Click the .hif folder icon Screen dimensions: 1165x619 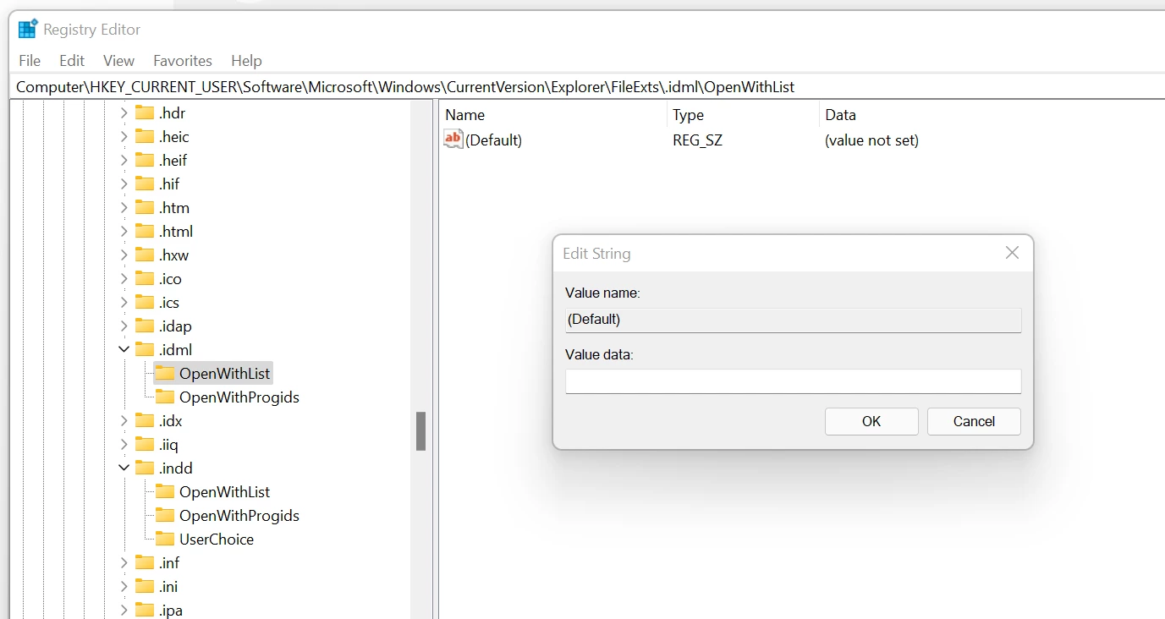click(145, 184)
